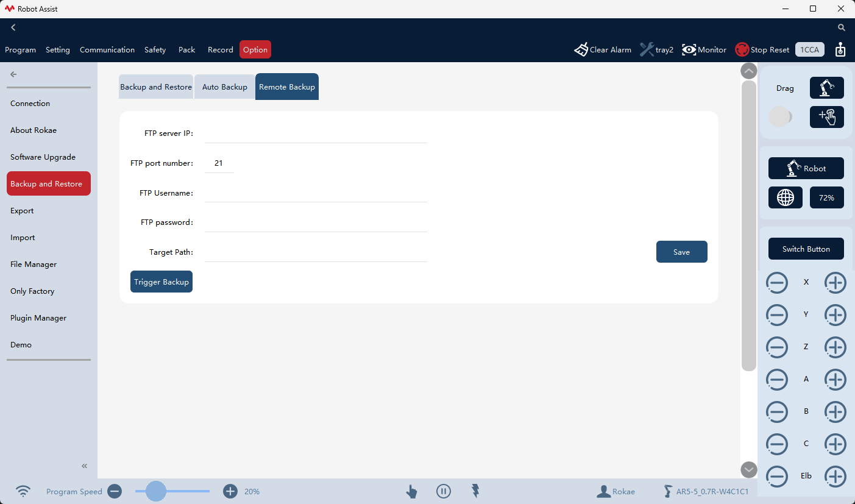The width and height of the screenshot is (855, 504).
Task: Click the Program Speed slider handle
Action: coord(156,491)
